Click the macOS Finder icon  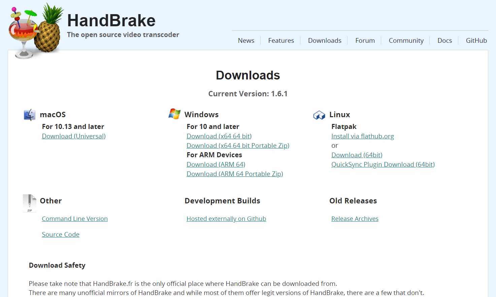(30, 115)
